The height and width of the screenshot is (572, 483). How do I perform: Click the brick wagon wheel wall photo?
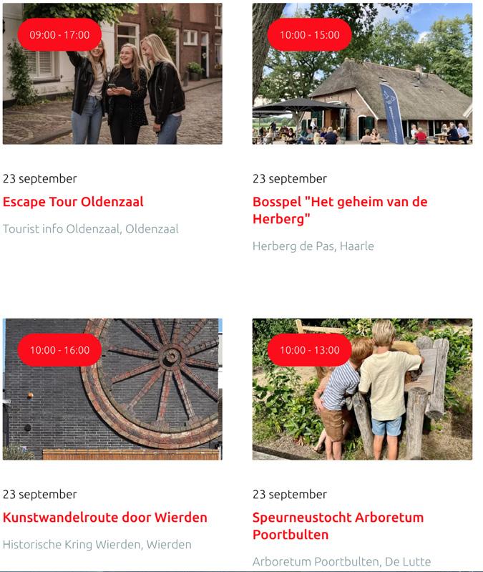112,389
